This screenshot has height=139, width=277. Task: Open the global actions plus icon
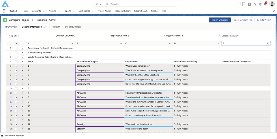(249, 4)
